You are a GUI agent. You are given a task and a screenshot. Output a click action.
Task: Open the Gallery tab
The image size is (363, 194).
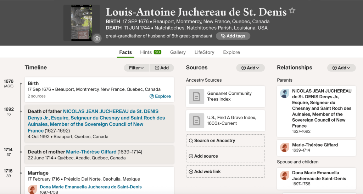click(178, 52)
